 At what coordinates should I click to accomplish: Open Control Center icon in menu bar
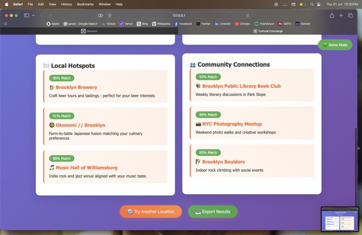[x=319, y=4]
